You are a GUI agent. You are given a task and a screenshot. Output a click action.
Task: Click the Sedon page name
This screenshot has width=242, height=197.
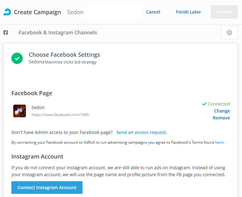38,107
